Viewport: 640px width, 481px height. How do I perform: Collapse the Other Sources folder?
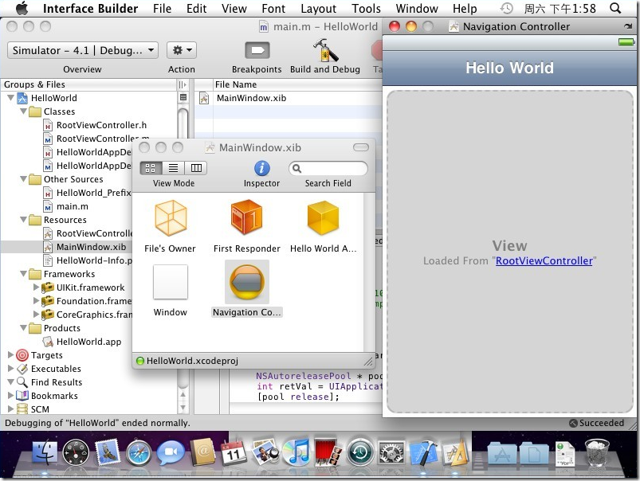pyautogui.click(x=24, y=179)
